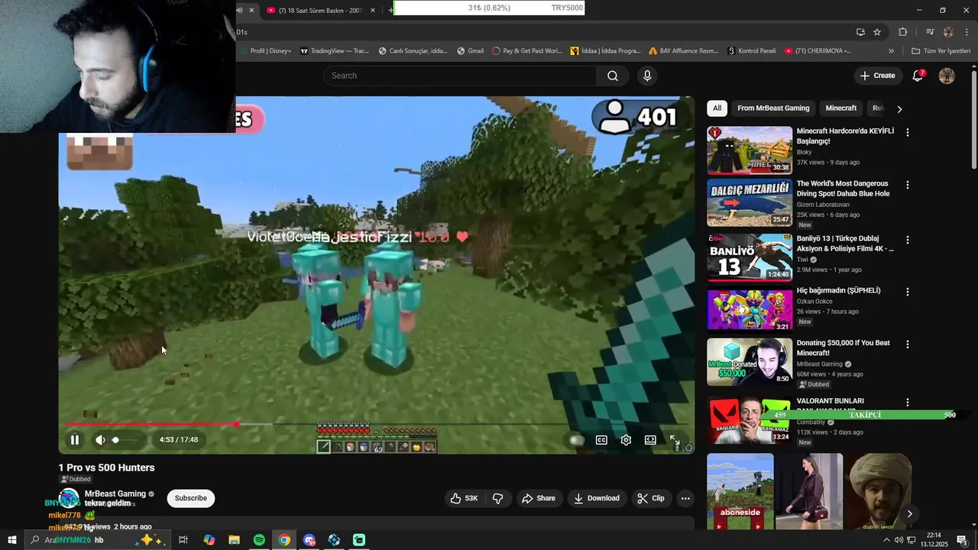
Task: Open the BAY Affluence bookmark
Action: (684, 51)
